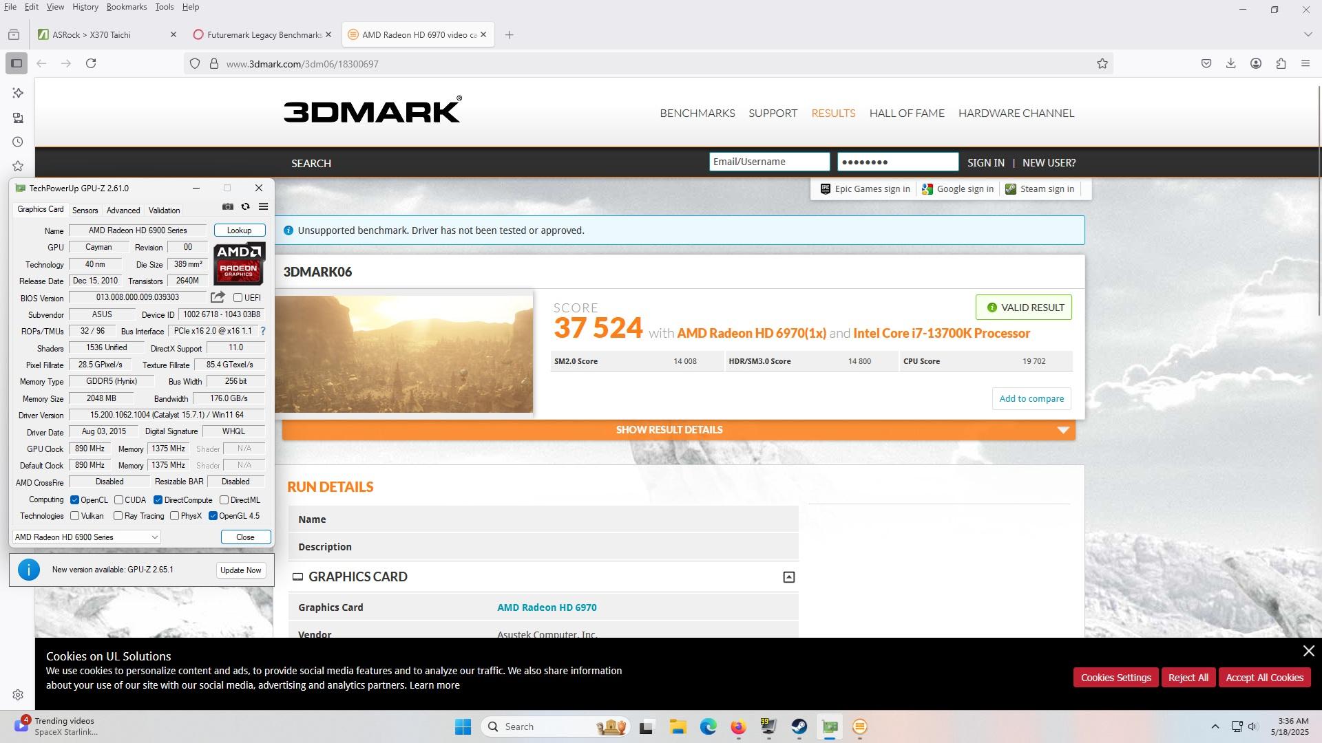Open GPU-Z hamburger menu icon

click(263, 206)
